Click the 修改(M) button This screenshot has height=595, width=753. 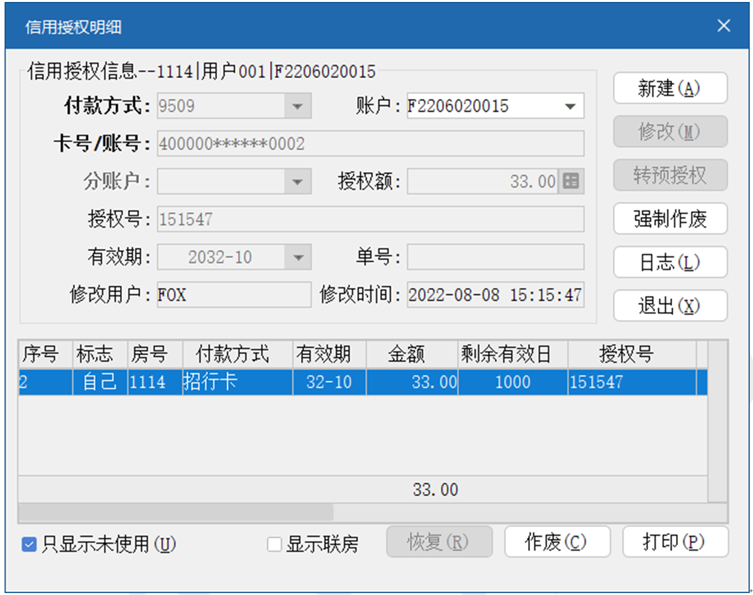(670, 132)
